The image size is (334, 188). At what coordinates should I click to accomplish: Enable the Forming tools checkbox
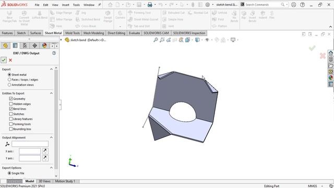point(11,124)
